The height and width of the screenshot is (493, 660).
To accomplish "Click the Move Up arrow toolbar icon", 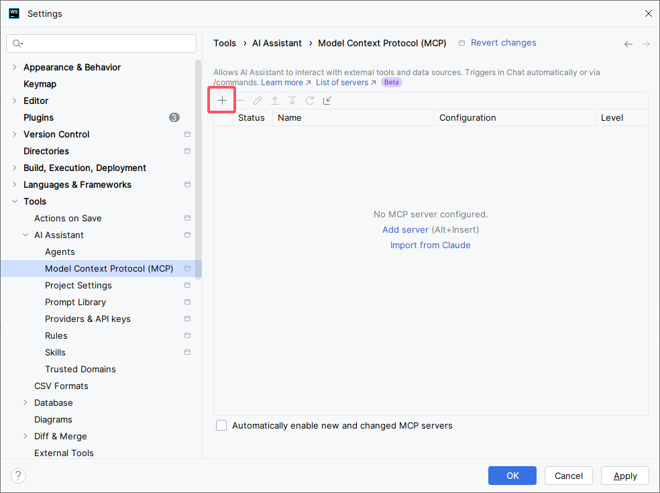I will (x=275, y=100).
